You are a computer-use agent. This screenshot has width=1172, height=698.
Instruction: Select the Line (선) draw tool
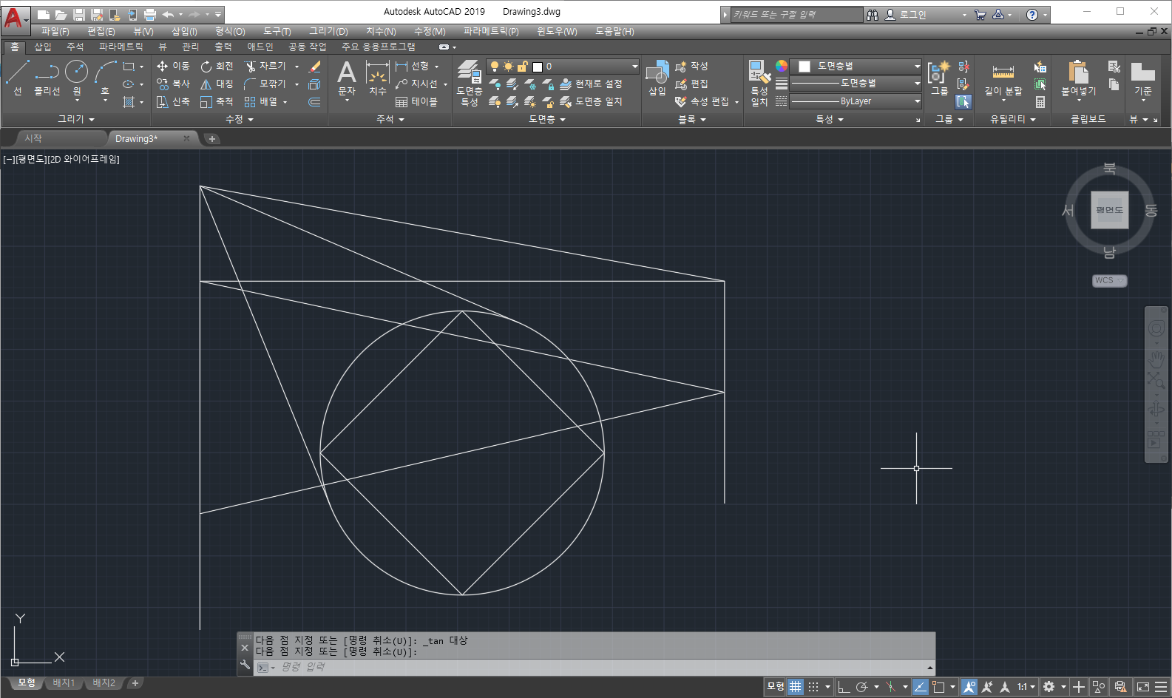17,78
